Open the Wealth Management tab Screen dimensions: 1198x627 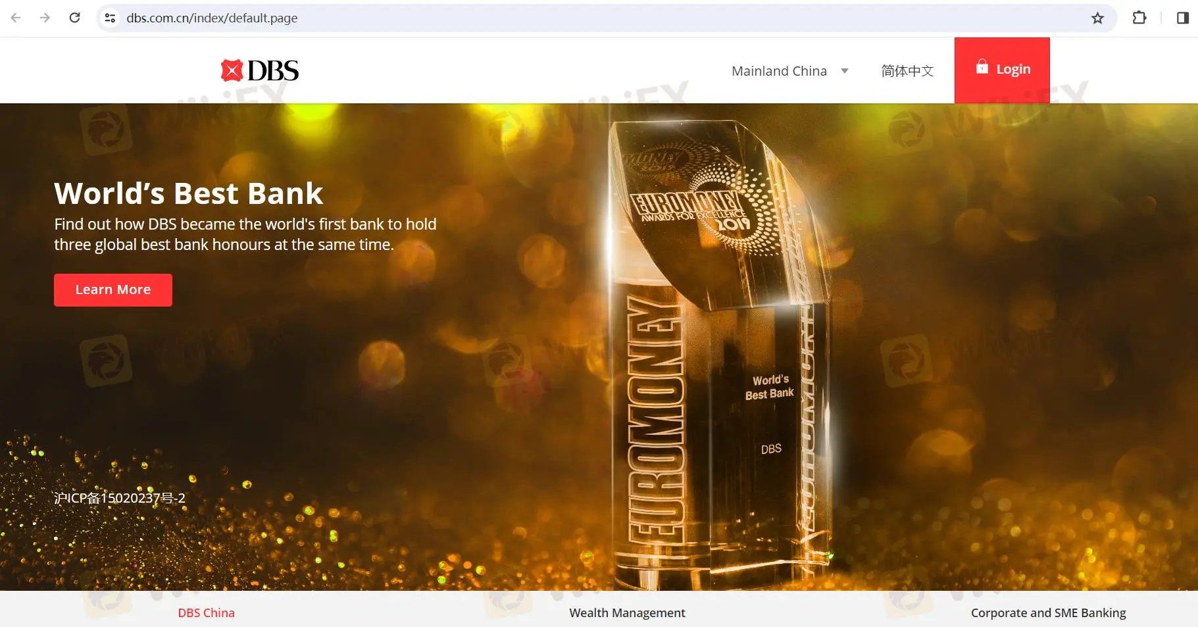(x=627, y=613)
